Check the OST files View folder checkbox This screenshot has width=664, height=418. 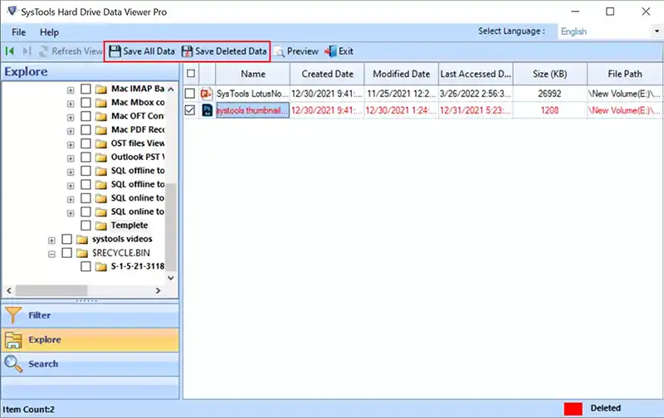86,143
